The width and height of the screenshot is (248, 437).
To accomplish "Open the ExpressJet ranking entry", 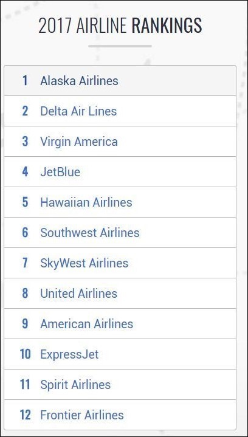I will (69, 354).
